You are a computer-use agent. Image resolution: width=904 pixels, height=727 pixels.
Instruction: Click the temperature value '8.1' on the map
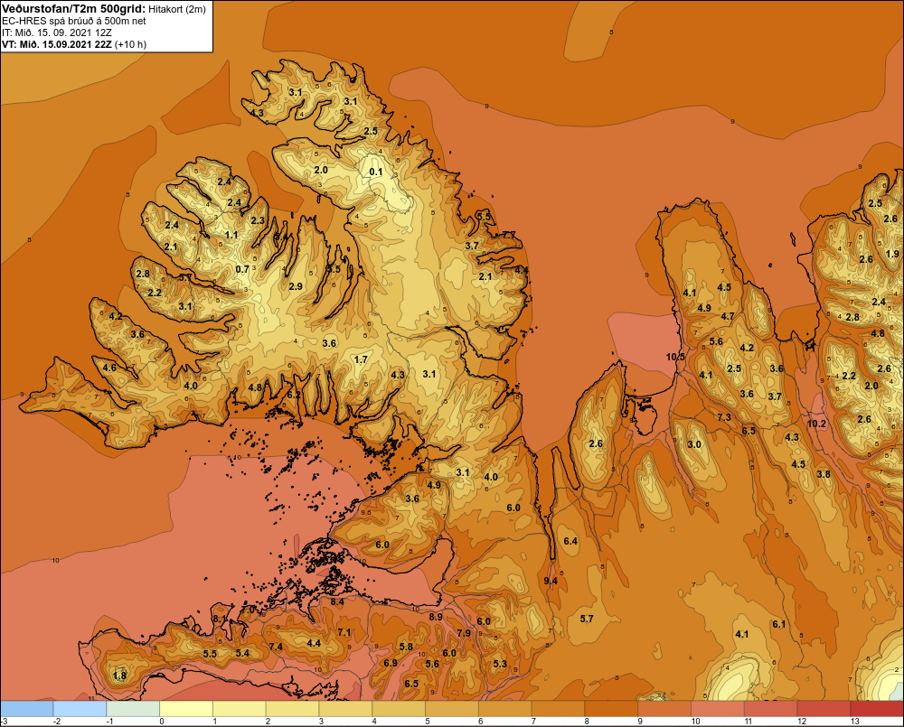(x=220, y=619)
